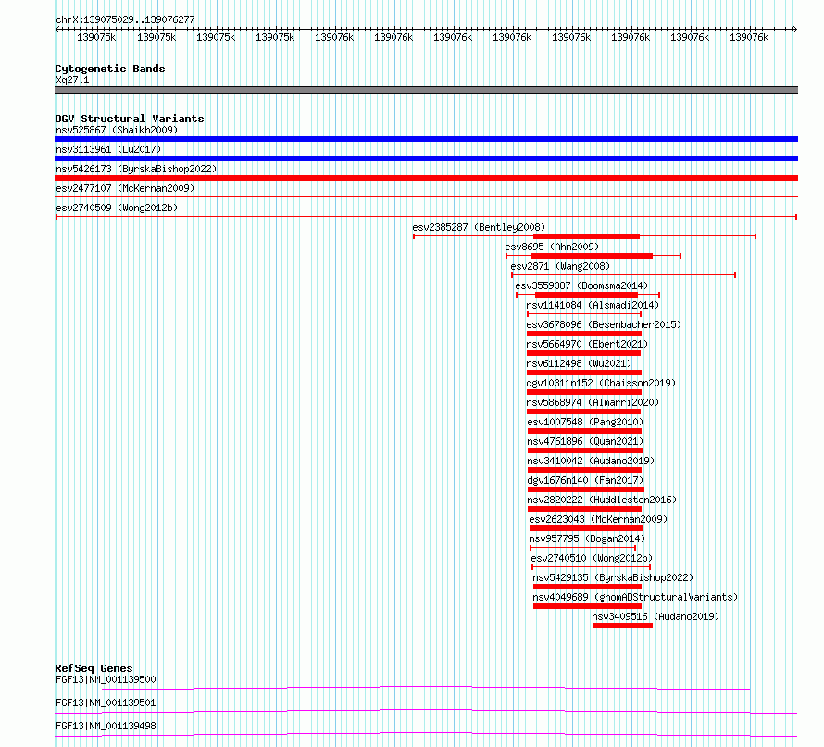Click the RefSeq Genes track title

[94, 668]
